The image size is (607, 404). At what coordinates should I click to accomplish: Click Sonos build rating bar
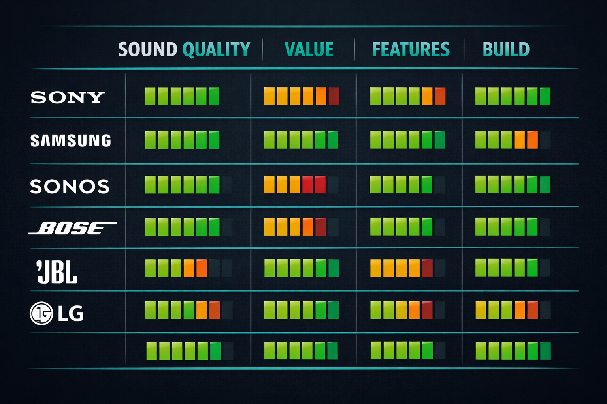(x=513, y=184)
